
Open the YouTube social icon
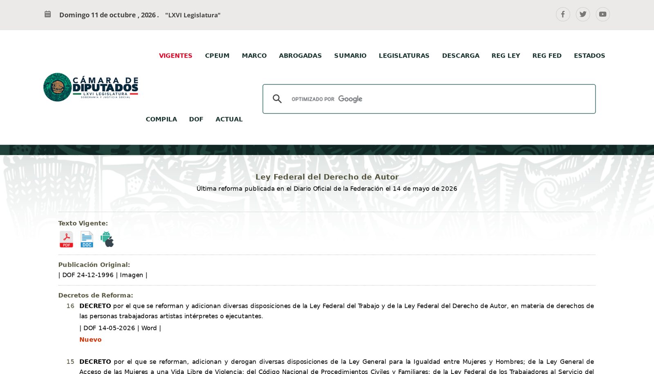pyautogui.click(x=603, y=14)
